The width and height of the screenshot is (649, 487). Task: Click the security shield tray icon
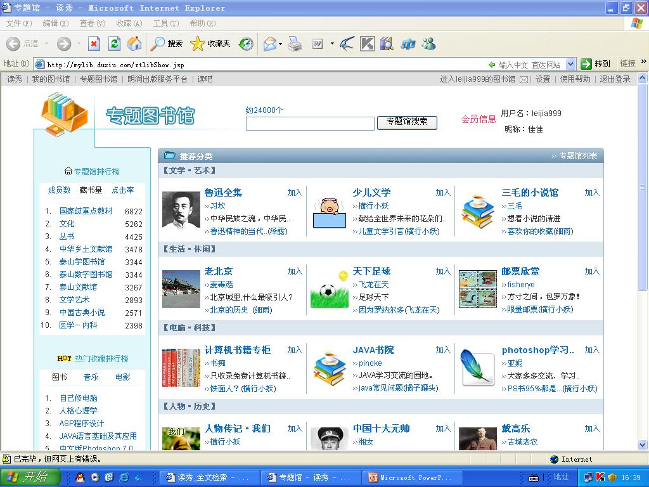[x=612, y=477]
